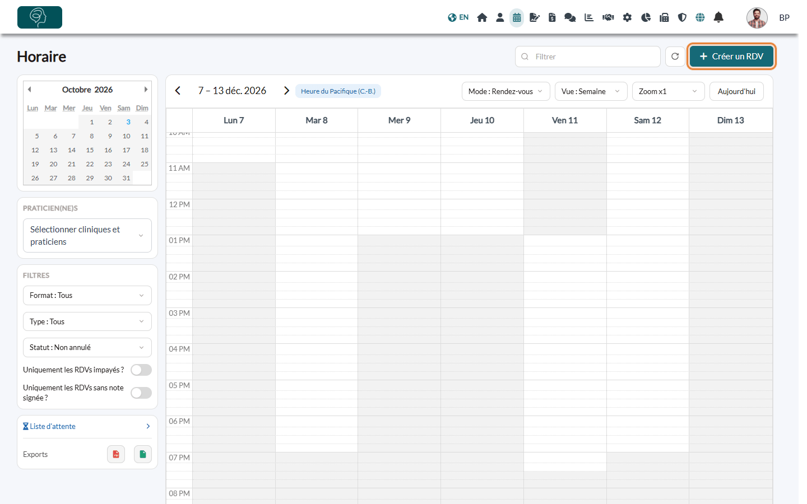Open the pie chart icon
Image resolution: width=807 pixels, height=504 pixels.
646,17
